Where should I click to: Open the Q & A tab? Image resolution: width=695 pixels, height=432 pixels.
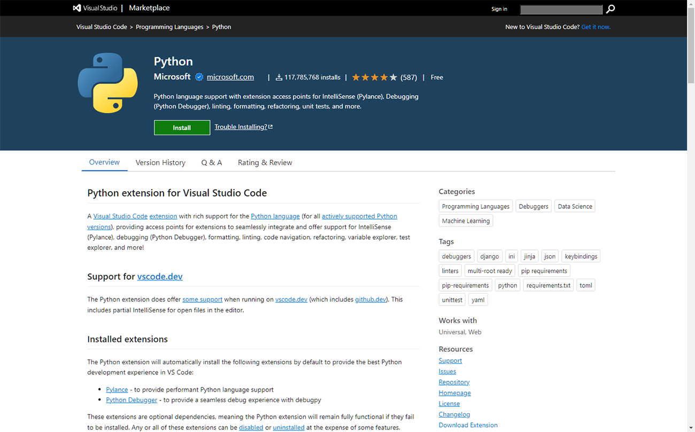[211, 162]
